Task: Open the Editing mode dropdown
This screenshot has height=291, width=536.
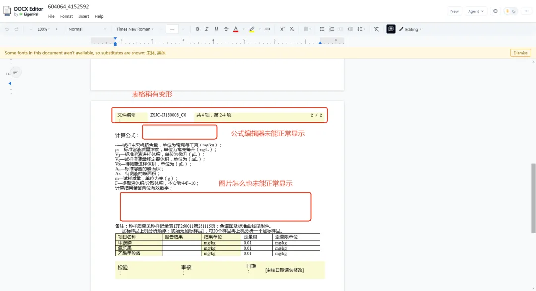Action: point(410,29)
